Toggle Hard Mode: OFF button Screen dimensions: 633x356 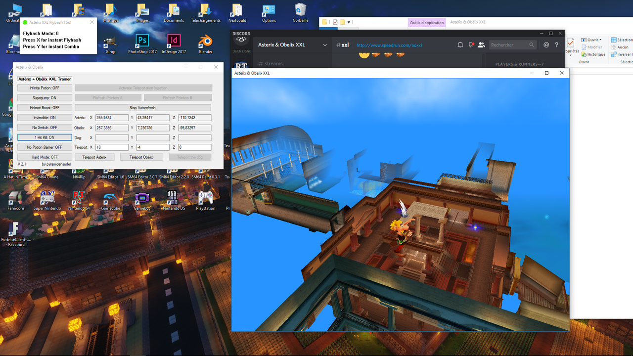coord(45,157)
